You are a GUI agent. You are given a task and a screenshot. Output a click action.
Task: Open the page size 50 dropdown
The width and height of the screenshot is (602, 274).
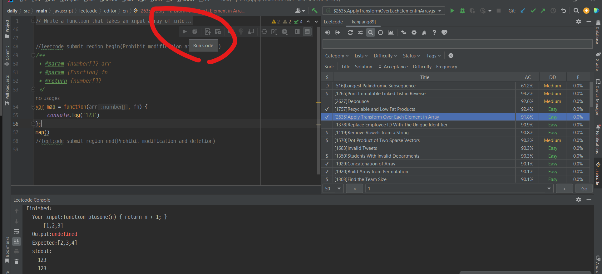pos(333,188)
